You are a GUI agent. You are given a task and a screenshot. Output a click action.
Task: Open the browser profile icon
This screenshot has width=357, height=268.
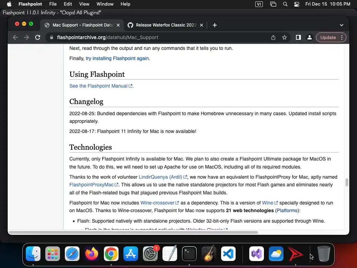coord(310,37)
